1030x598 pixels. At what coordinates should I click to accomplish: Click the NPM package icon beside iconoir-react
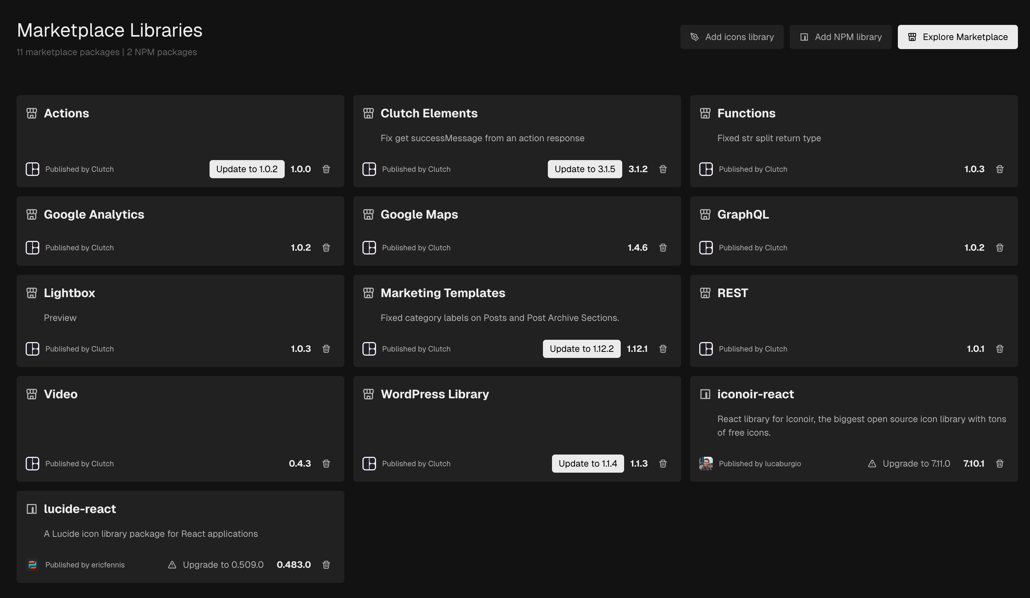[x=705, y=395]
